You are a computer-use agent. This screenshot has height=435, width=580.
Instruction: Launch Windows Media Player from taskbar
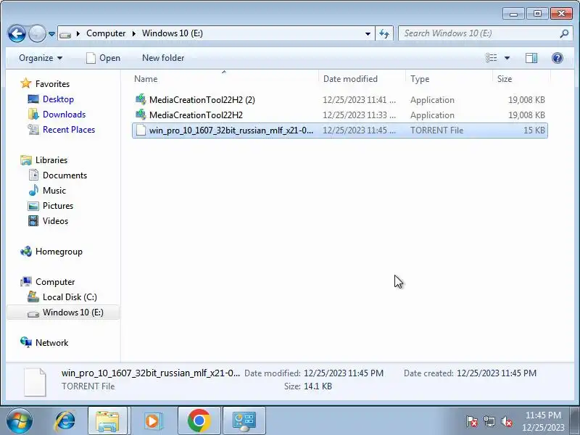click(152, 420)
